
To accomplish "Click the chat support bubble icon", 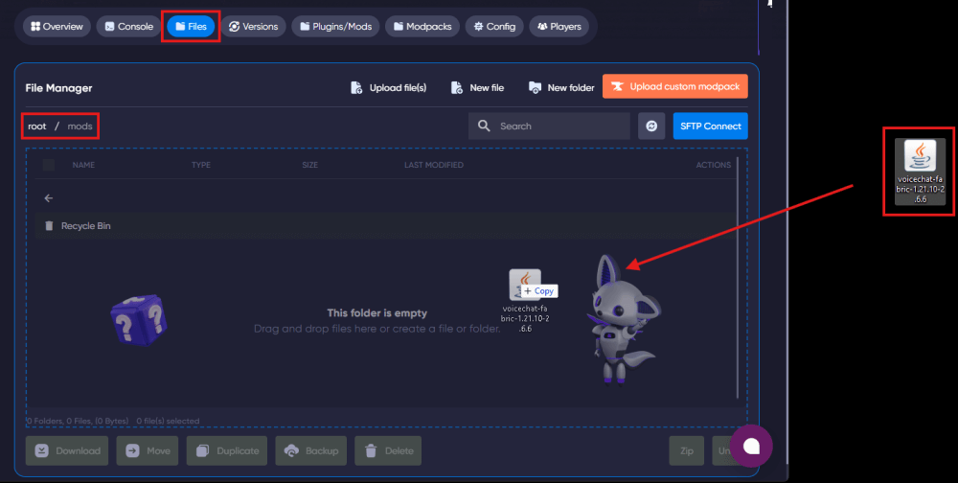I will 751,447.
